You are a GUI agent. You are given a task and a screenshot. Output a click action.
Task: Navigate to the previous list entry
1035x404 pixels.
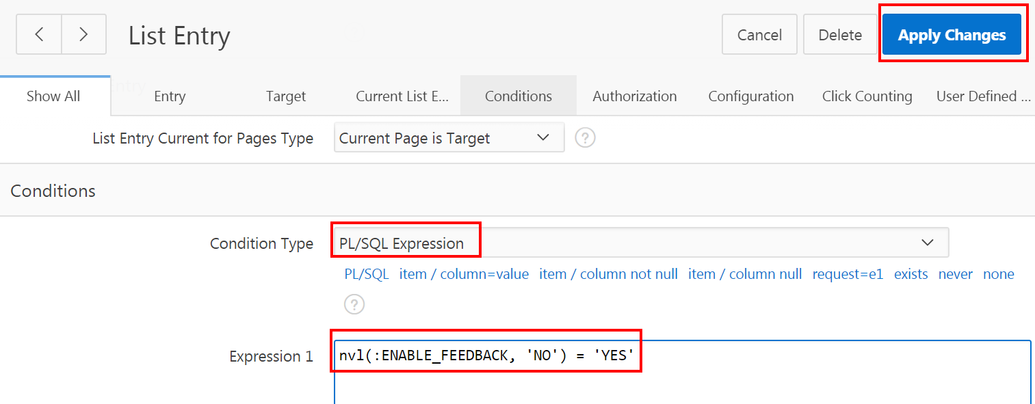pyautogui.click(x=38, y=34)
